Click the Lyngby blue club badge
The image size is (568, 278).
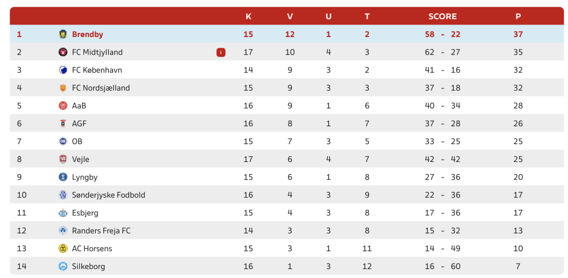tap(63, 177)
